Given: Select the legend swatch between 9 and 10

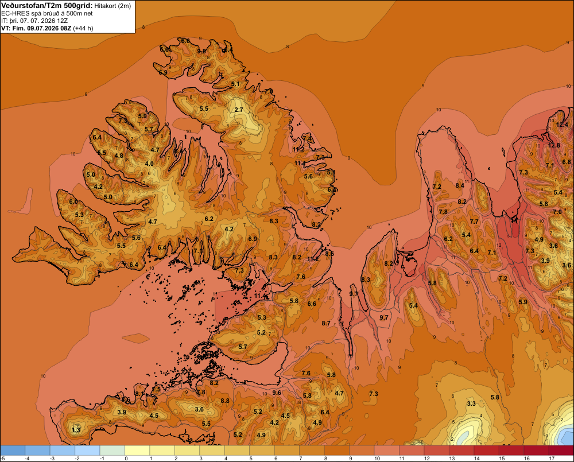Looking at the screenshot, I should 362,451.
